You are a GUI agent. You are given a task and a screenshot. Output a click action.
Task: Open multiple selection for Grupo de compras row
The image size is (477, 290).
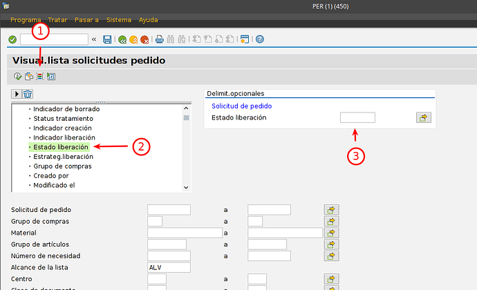coord(332,222)
